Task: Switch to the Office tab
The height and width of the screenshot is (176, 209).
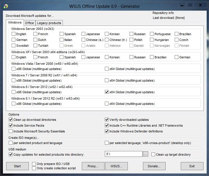Action: [x=29, y=23]
